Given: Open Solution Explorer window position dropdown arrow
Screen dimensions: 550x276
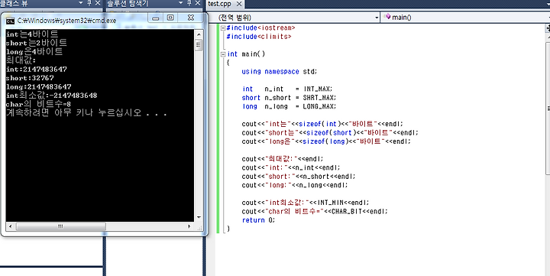Looking at the screenshot, I should click(x=181, y=3).
